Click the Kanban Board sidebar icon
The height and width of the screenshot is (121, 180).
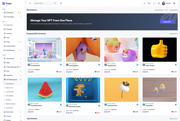tap(5, 46)
